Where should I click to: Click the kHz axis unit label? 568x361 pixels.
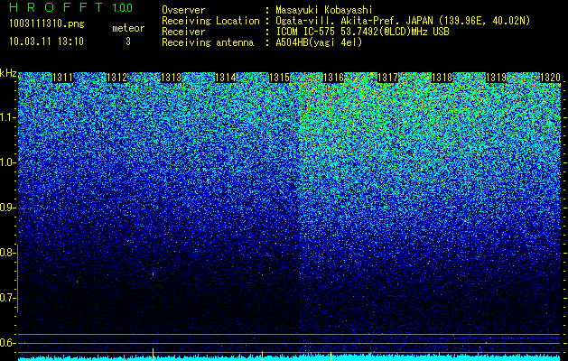coord(8,73)
